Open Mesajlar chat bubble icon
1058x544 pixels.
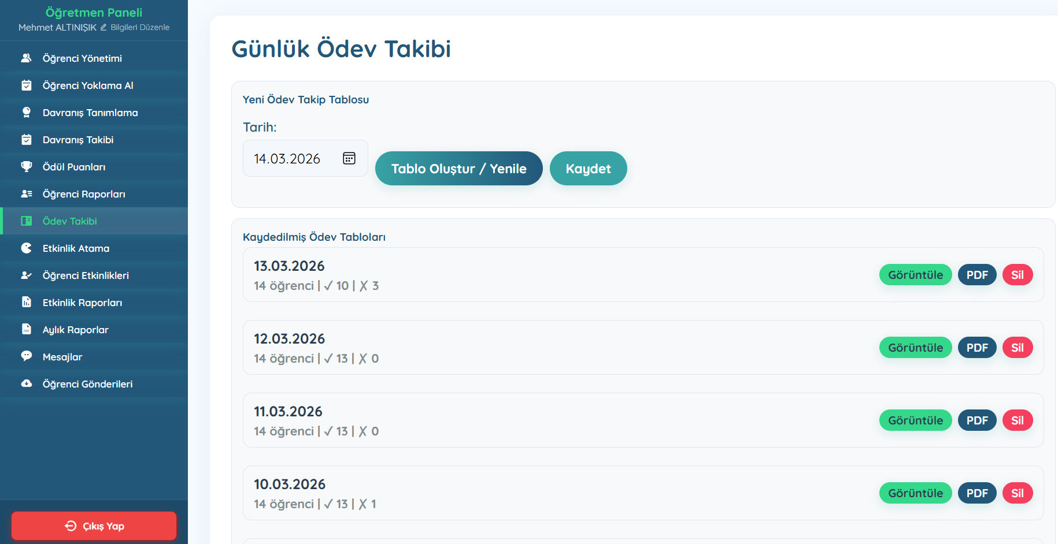point(27,356)
